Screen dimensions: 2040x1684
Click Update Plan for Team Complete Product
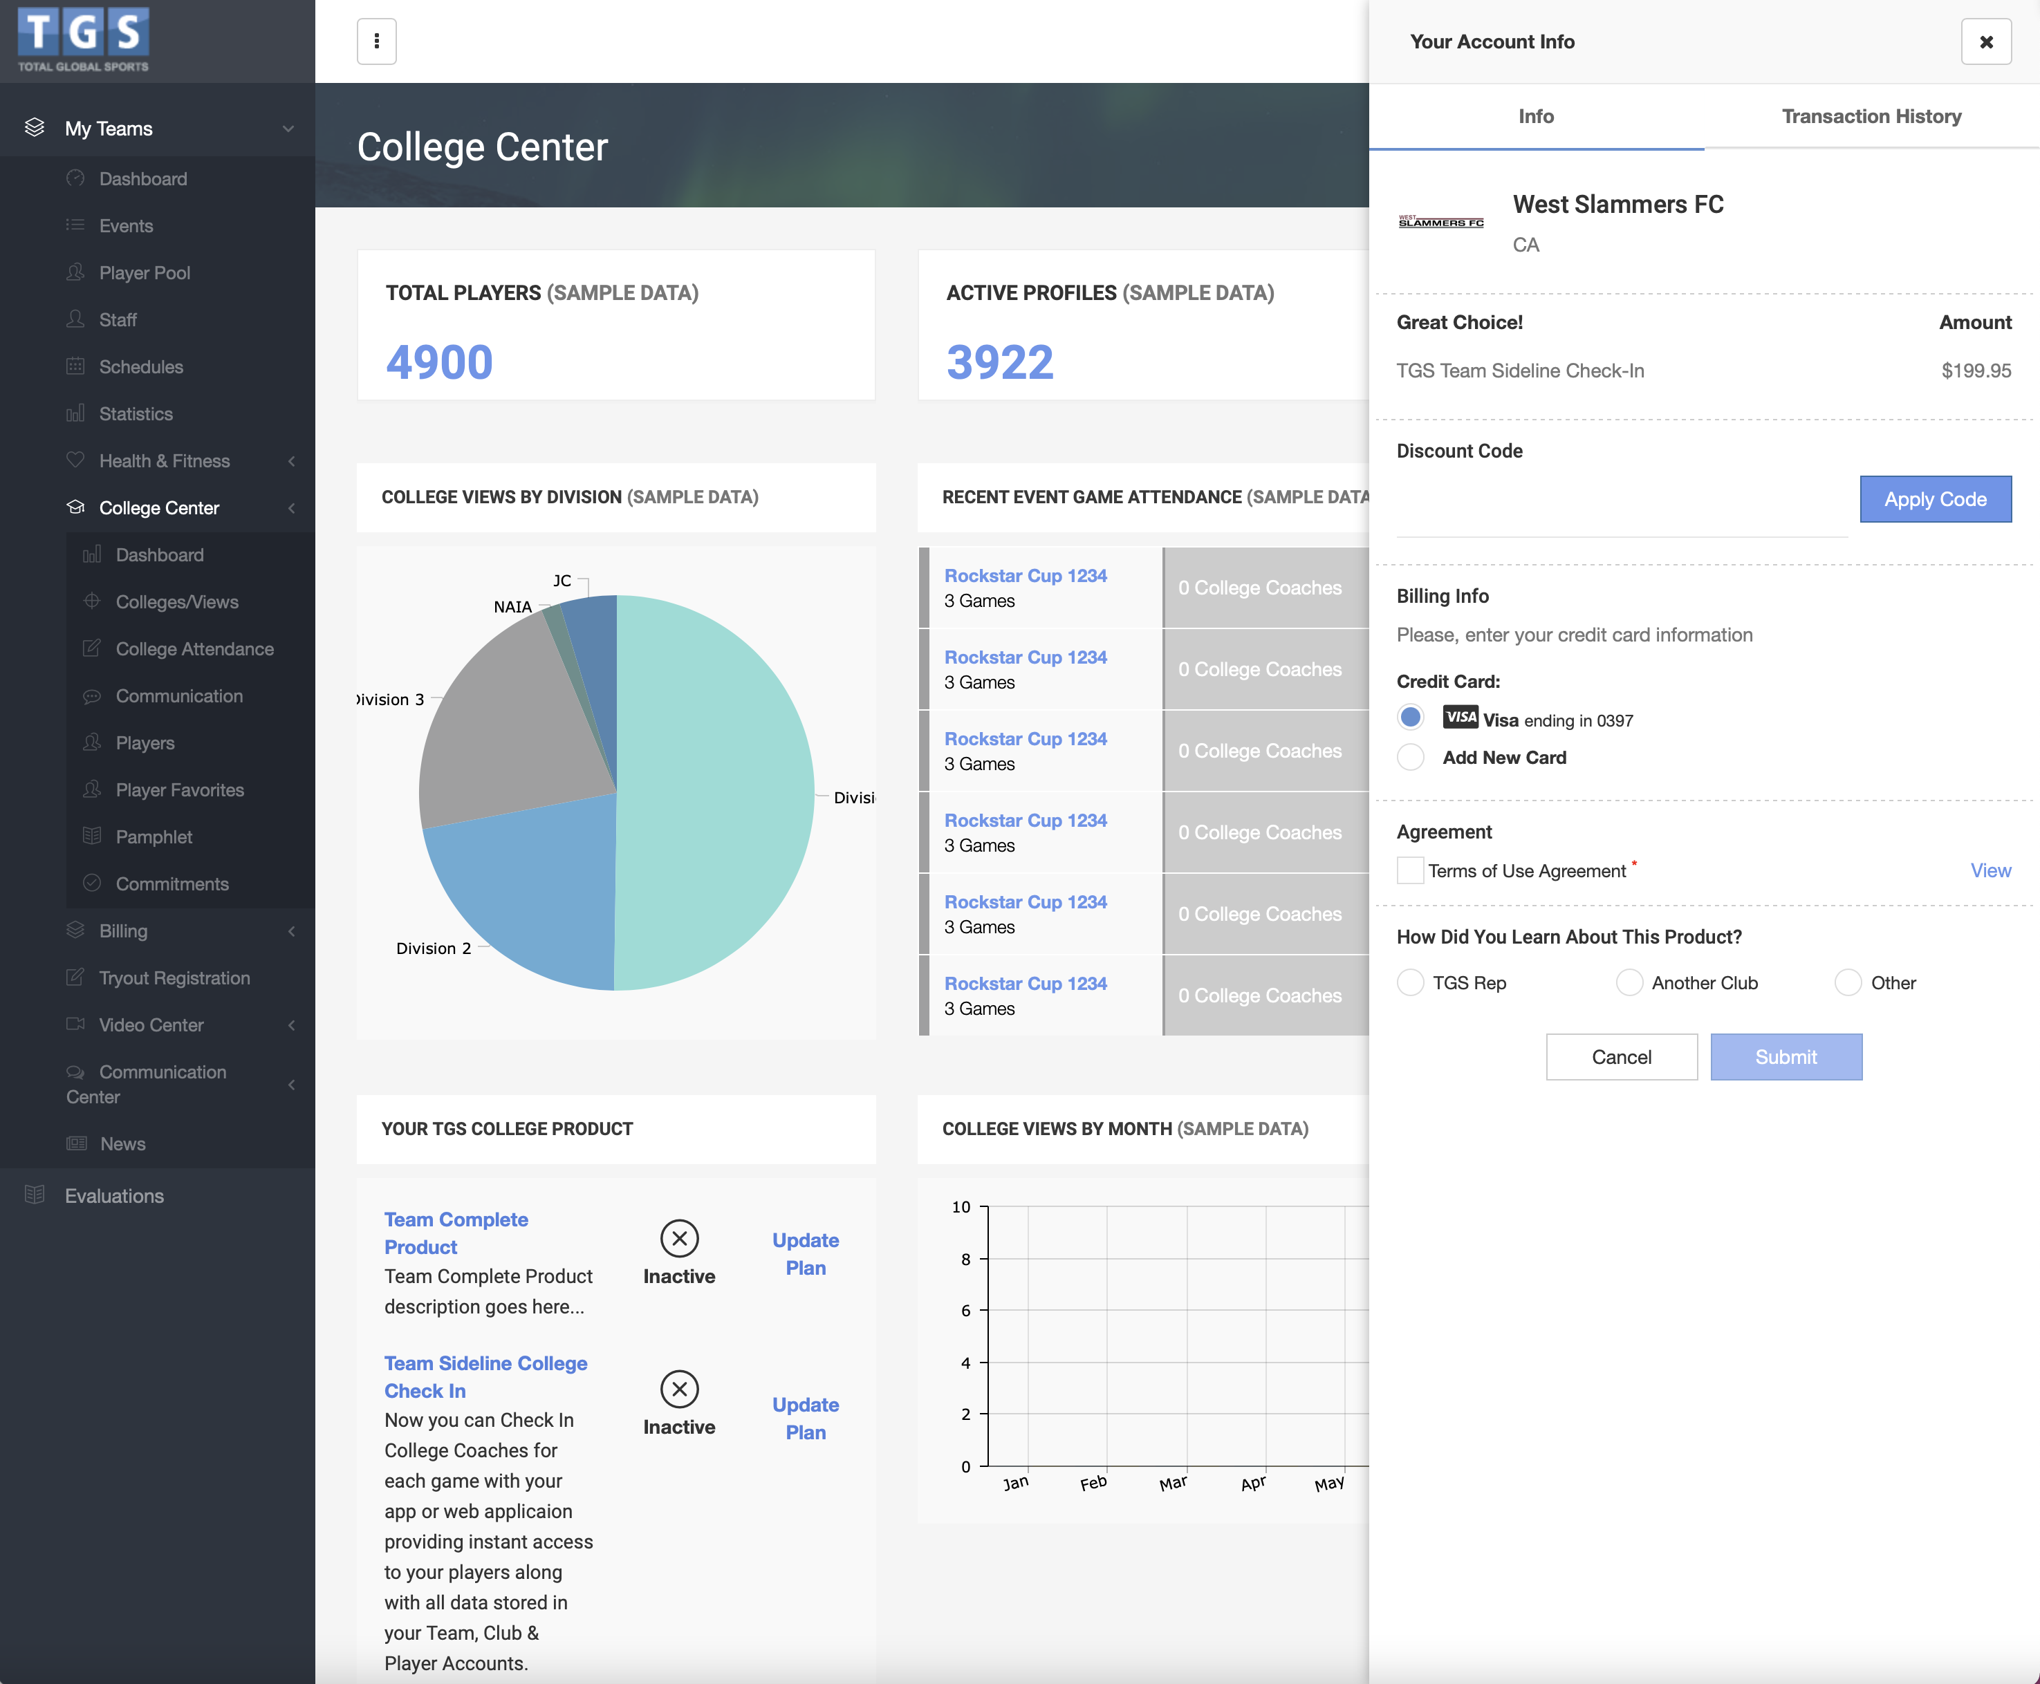coord(806,1253)
